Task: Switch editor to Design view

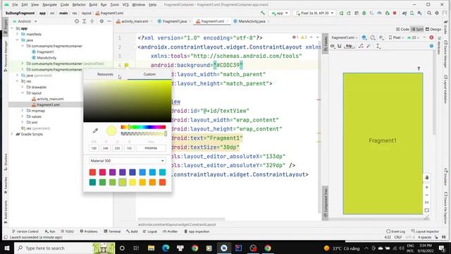Action: pos(433,30)
